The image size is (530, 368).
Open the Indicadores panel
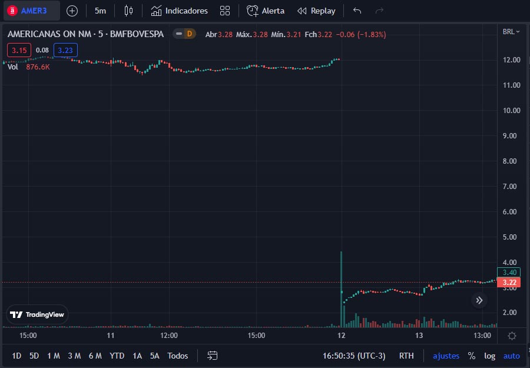[179, 11]
